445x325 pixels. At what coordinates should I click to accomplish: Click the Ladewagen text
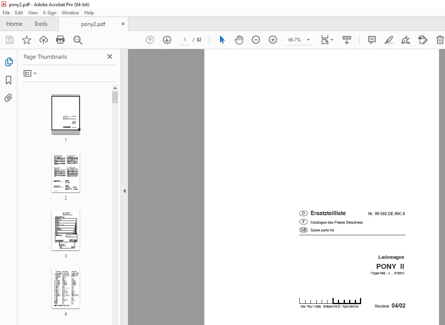coord(391,257)
